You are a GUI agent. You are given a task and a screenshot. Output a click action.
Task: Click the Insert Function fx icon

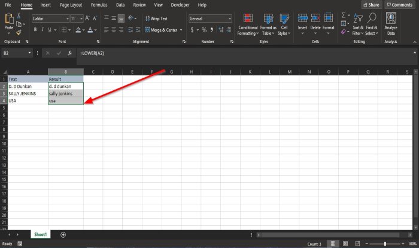coord(70,53)
